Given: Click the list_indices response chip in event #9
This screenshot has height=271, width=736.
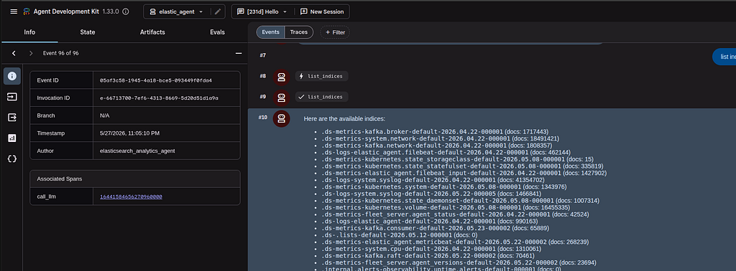Looking at the screenshot, I should coord(321,97).
